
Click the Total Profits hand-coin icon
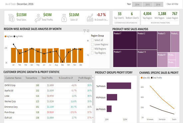[38, 18]
